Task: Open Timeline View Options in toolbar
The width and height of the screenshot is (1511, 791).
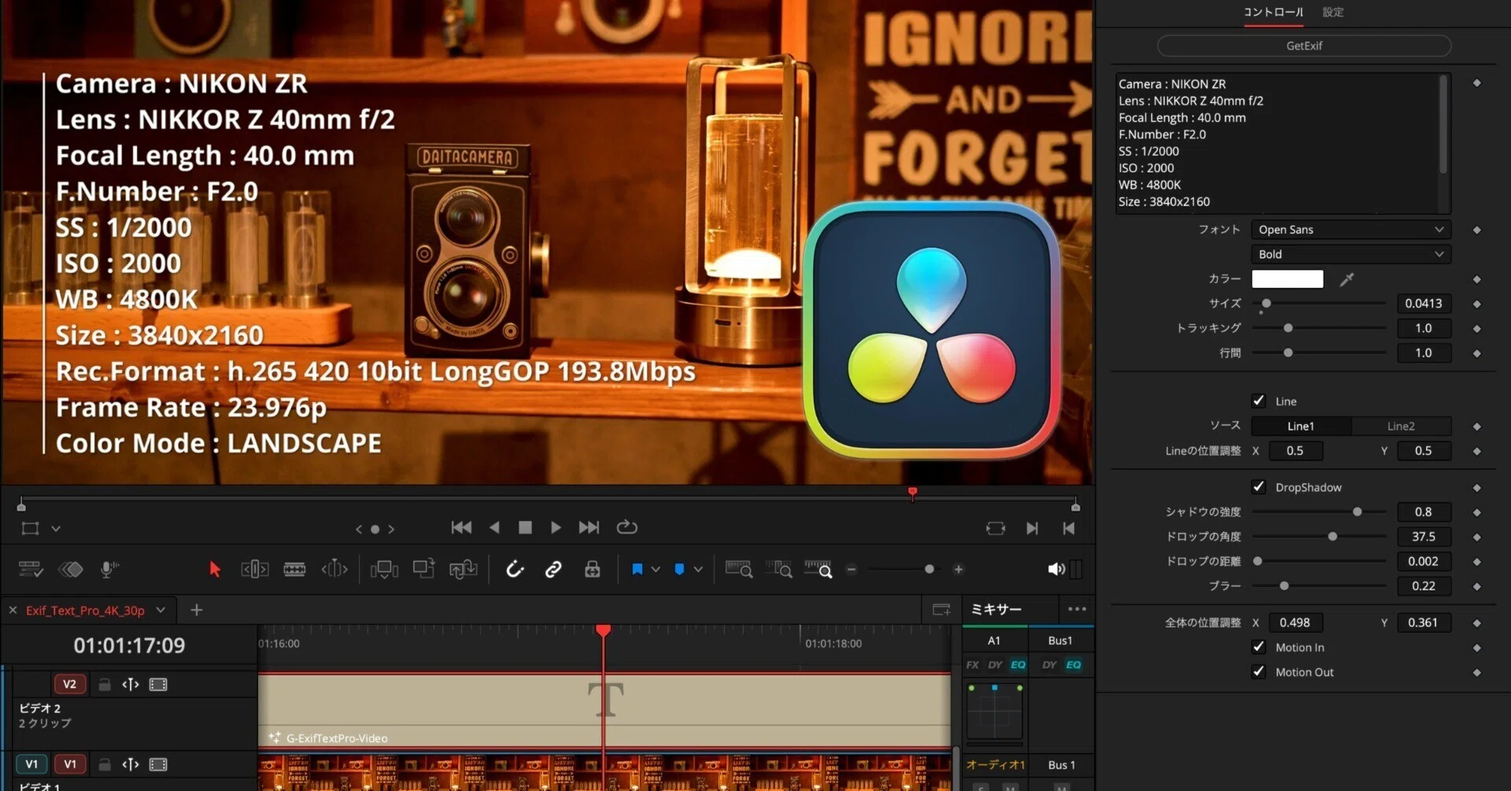Action: pos(31,569)
